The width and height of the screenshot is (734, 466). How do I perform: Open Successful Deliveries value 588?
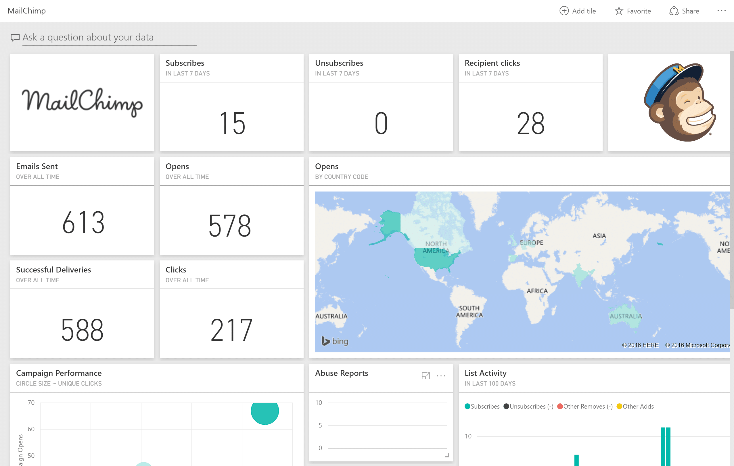(x=82, y=330)
